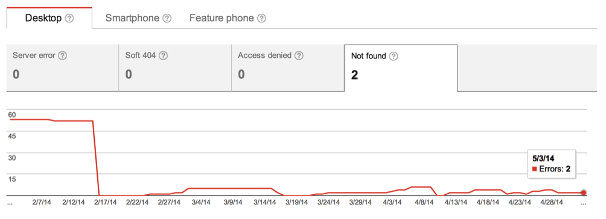This screenshot has height=219, width=606.
Task: Click the 60 value label on chart axis
Action: [11, 115]
